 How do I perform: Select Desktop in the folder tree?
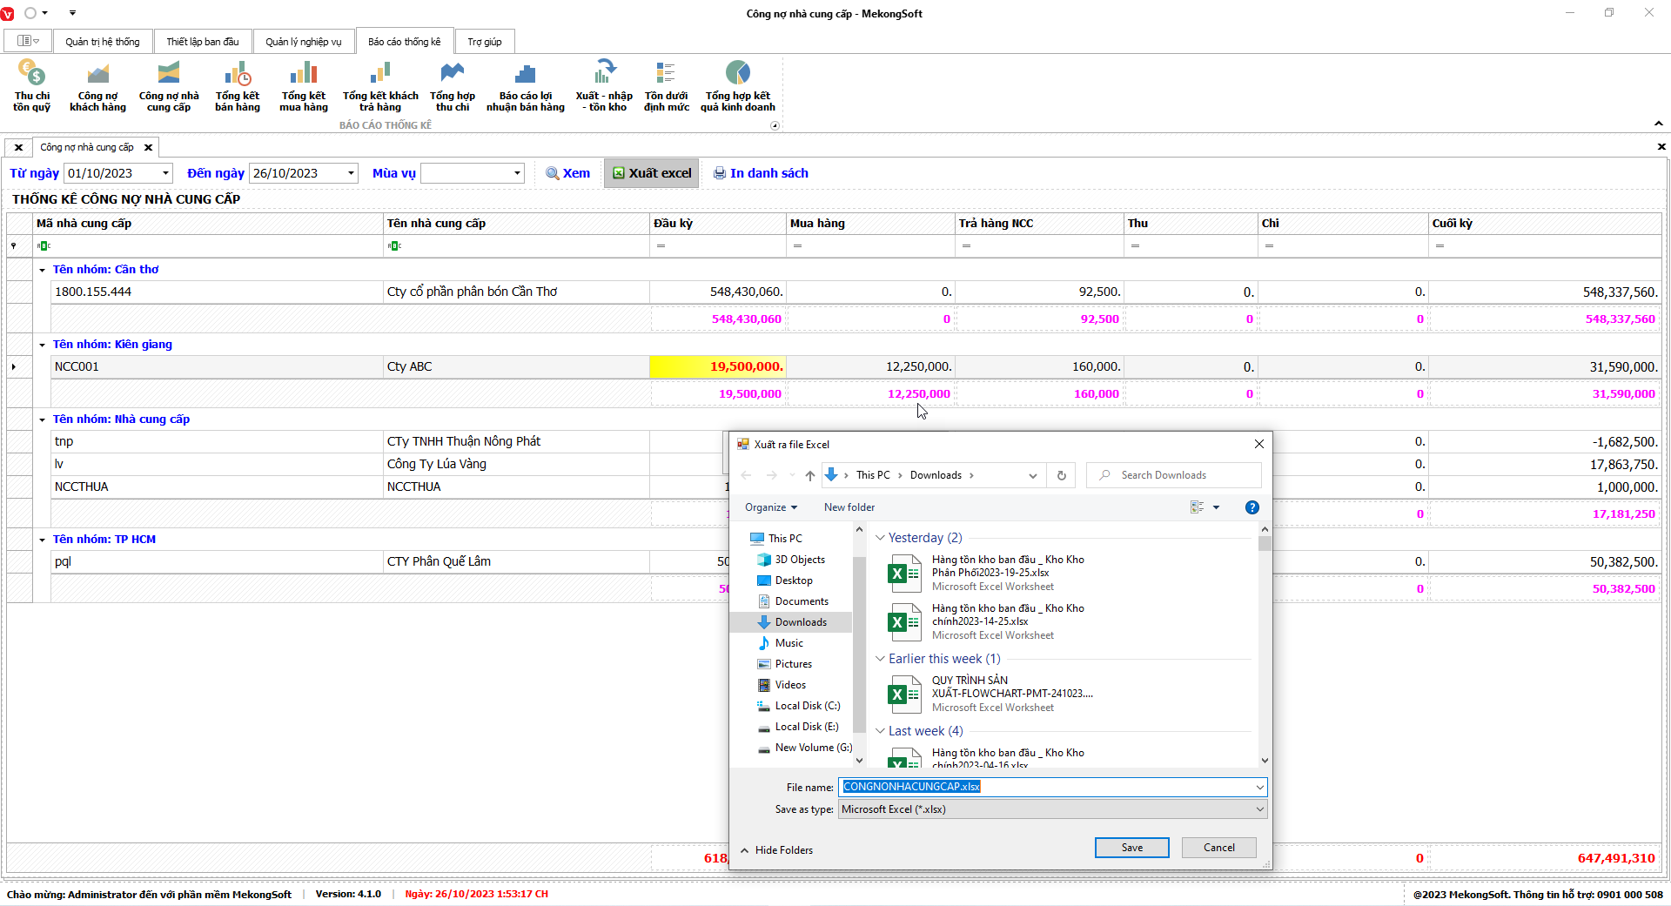click(793, 581)
